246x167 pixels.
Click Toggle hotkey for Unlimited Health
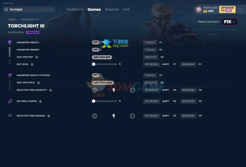[x=150, y=43]
